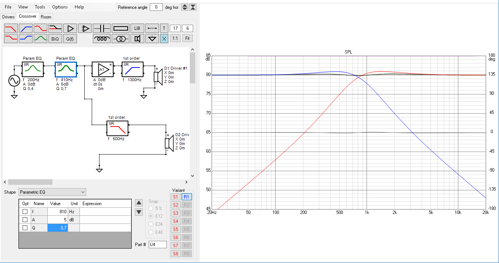This screenshot has height=263, width=499.
Task: Insert a capacitor component
Action: (102, 28)
